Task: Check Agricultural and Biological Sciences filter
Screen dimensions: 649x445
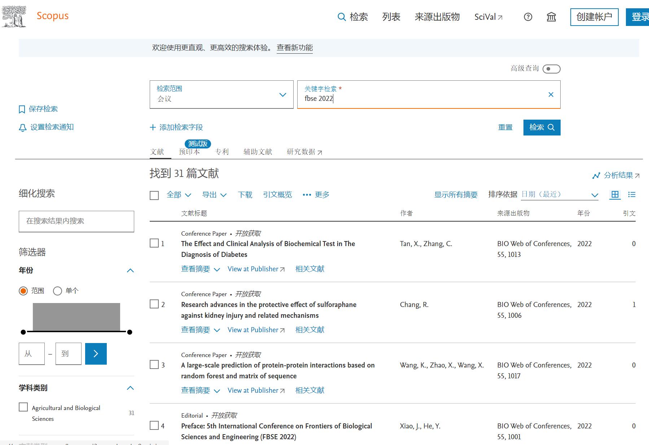Action: 23,407
